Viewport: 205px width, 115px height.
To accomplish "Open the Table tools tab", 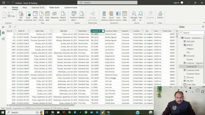I will click(54, 8).
